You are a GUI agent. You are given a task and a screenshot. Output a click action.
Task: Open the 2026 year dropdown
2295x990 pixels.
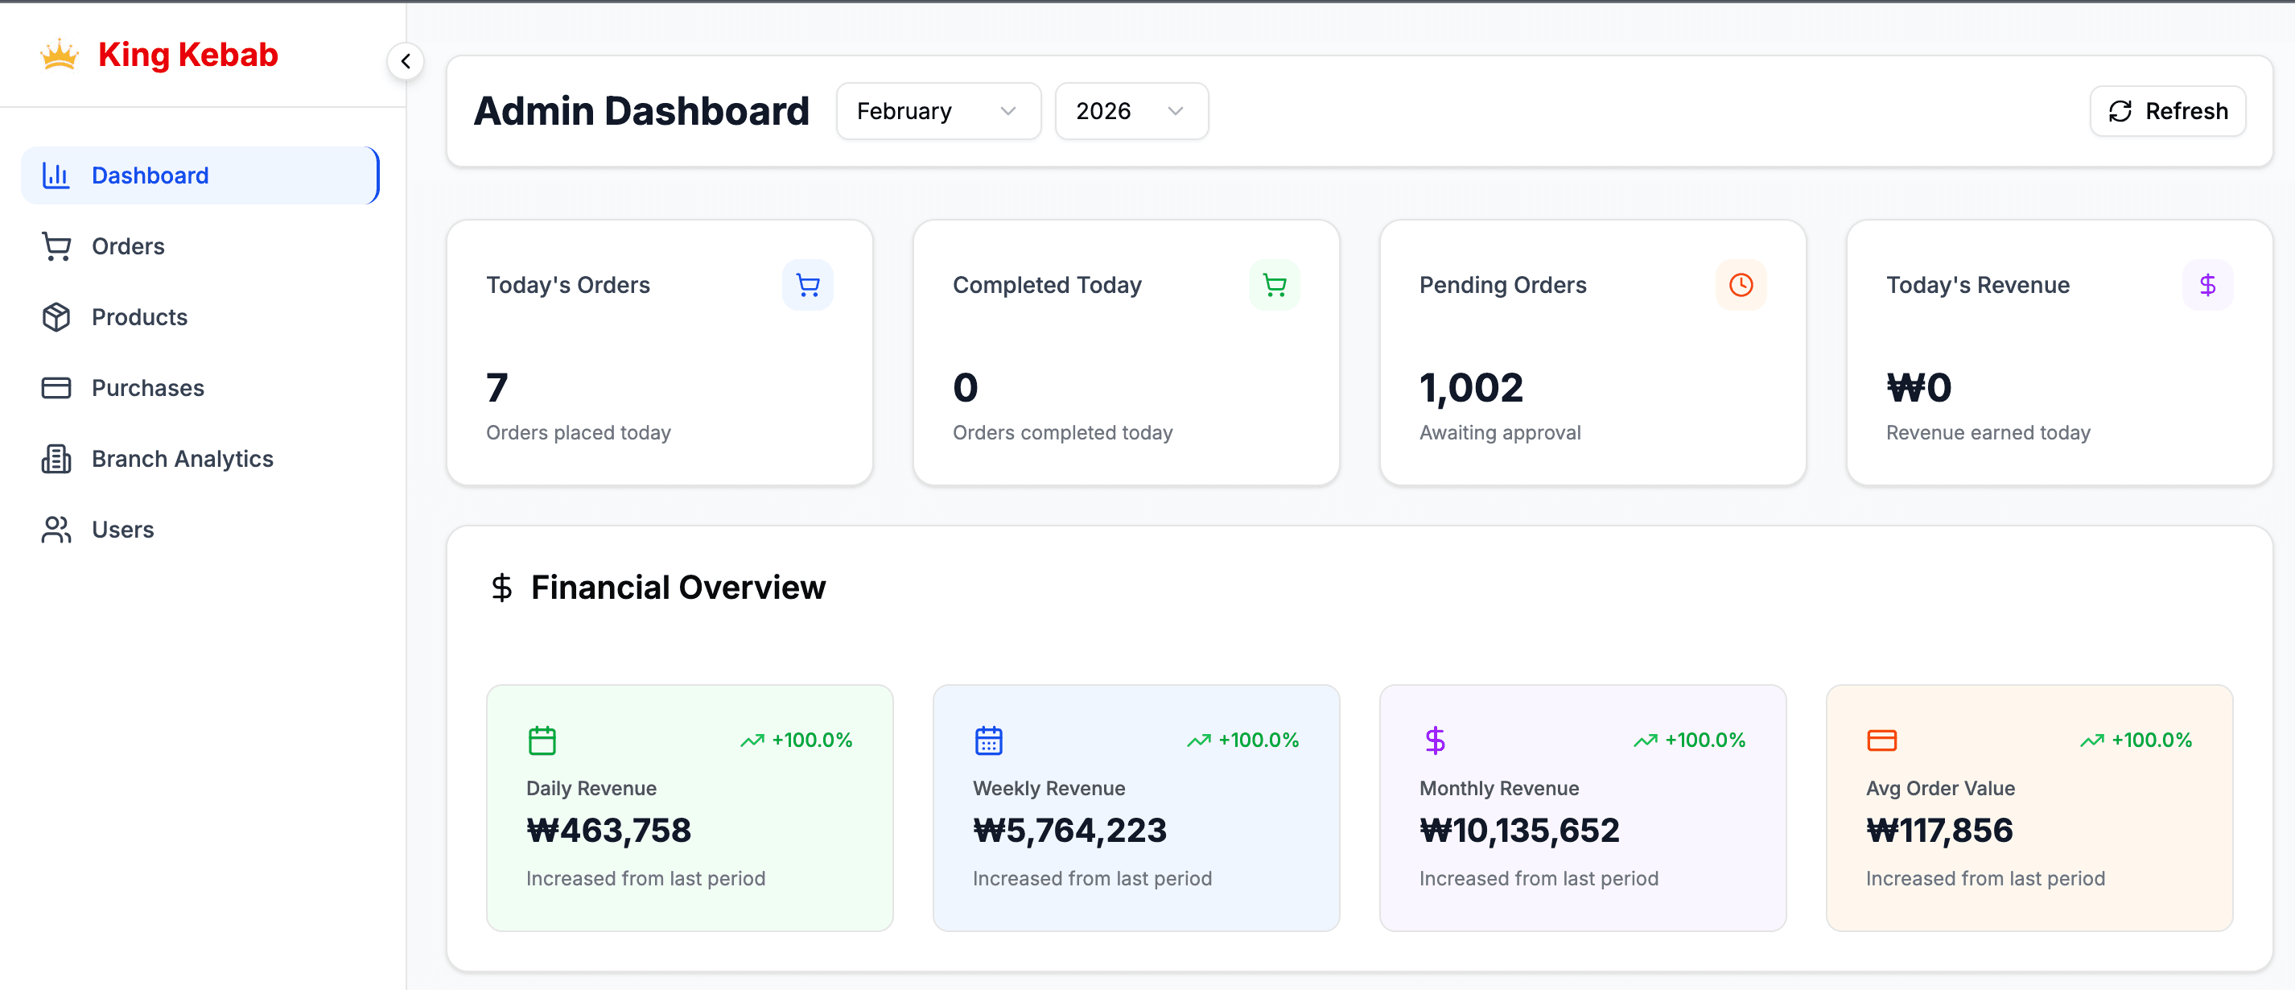tap(1130, 111)
